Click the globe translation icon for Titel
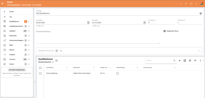The height and width of the screenshot is (98, 205). coord(201,14)
